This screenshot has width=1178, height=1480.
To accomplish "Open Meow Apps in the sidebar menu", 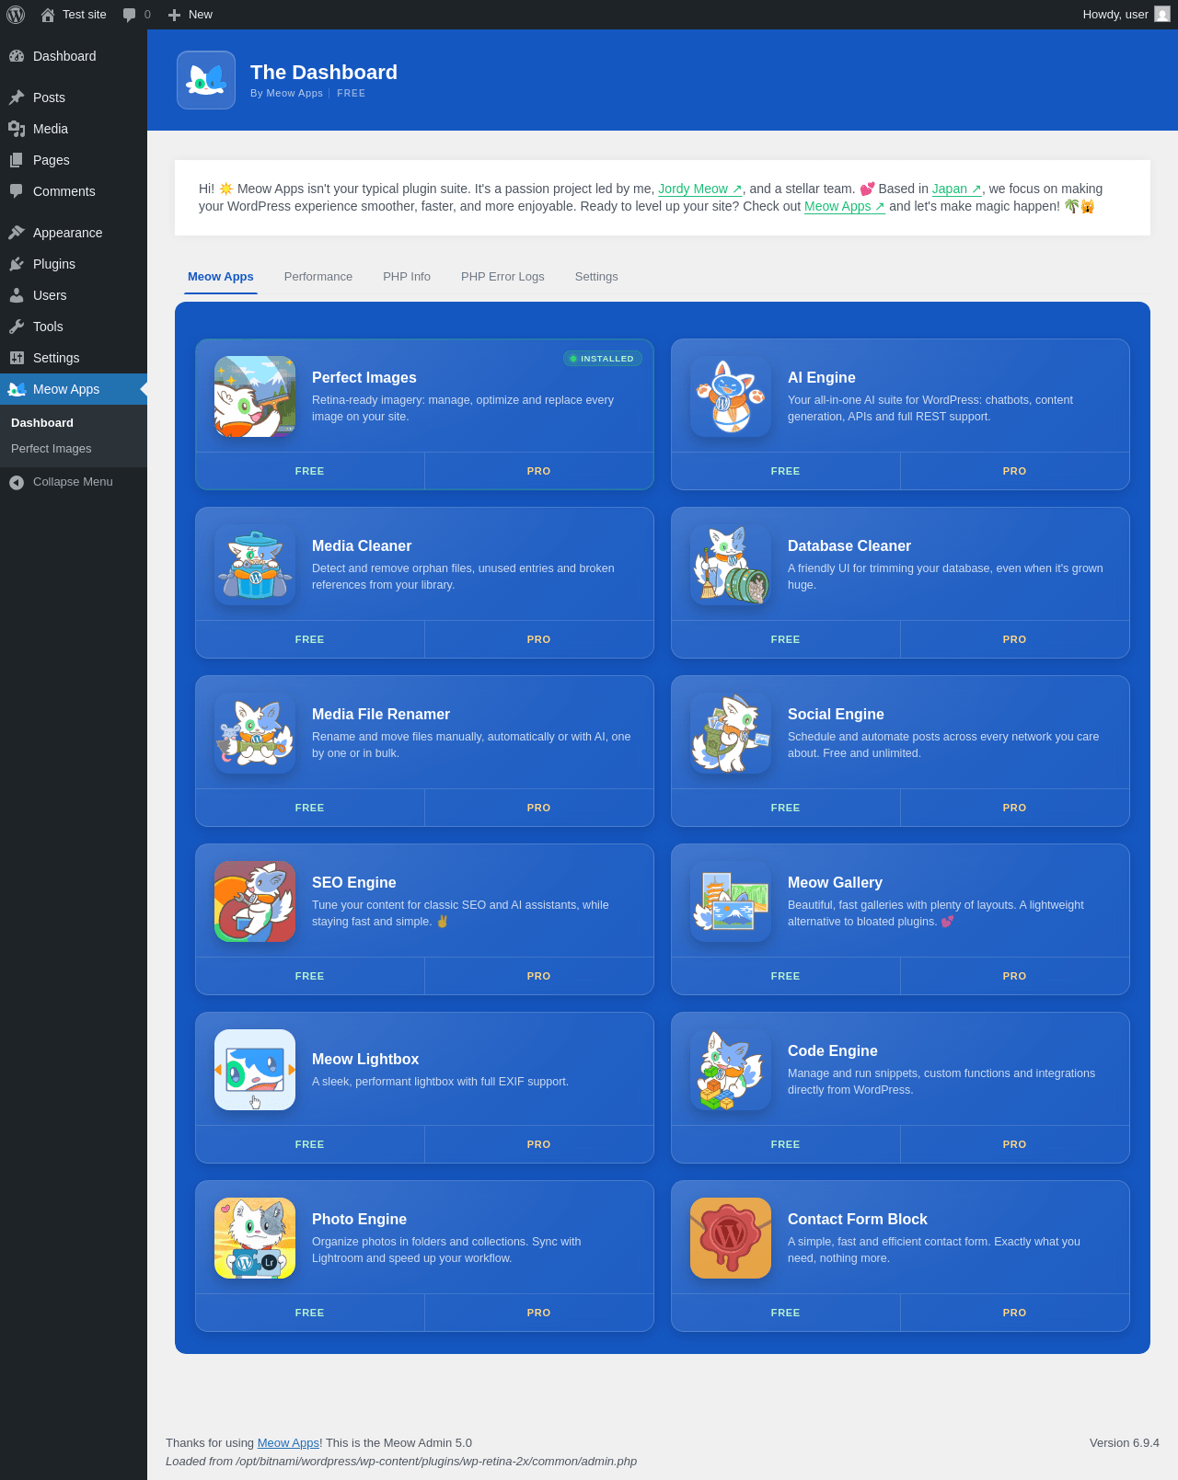I will coord(74,389).
